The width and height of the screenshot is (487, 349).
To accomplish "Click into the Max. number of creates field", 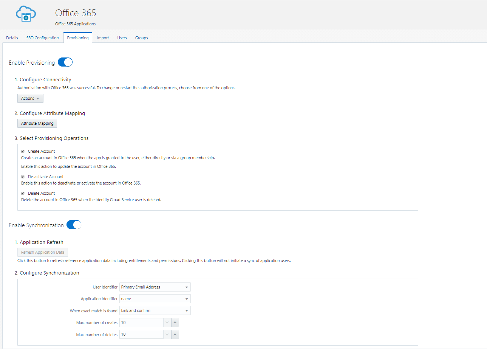I will click(x=141, y=323).
